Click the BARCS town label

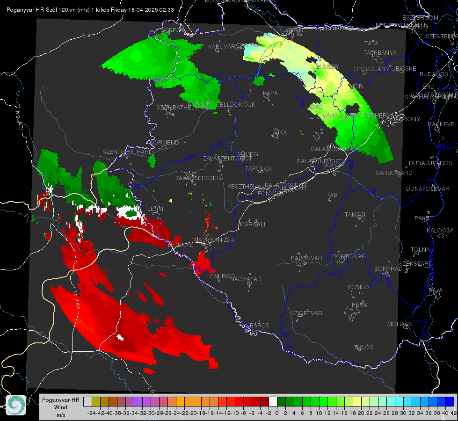coord(259,325)
